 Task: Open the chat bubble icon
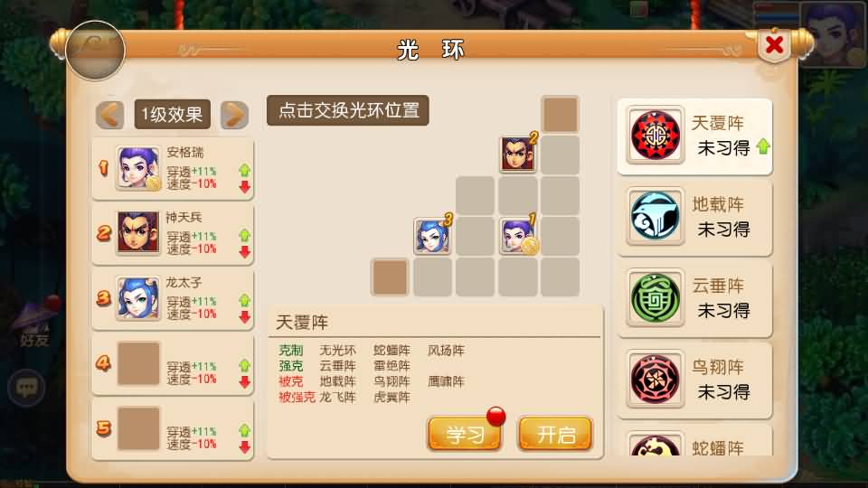coord(26,388)
